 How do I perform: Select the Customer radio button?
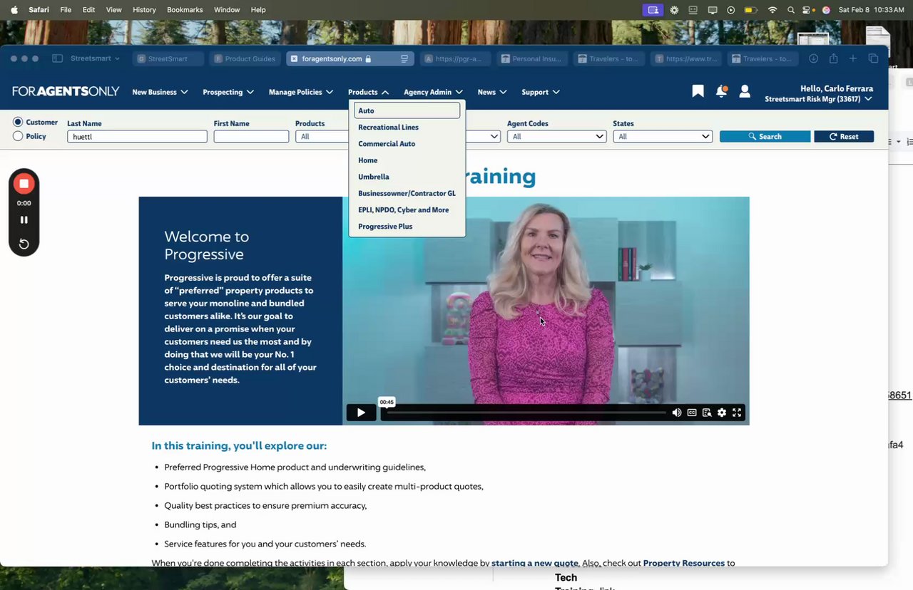point(18,122)
